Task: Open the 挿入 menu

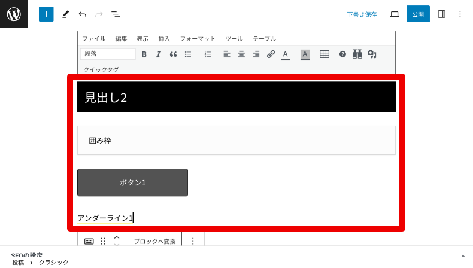Action: [164, 39]
